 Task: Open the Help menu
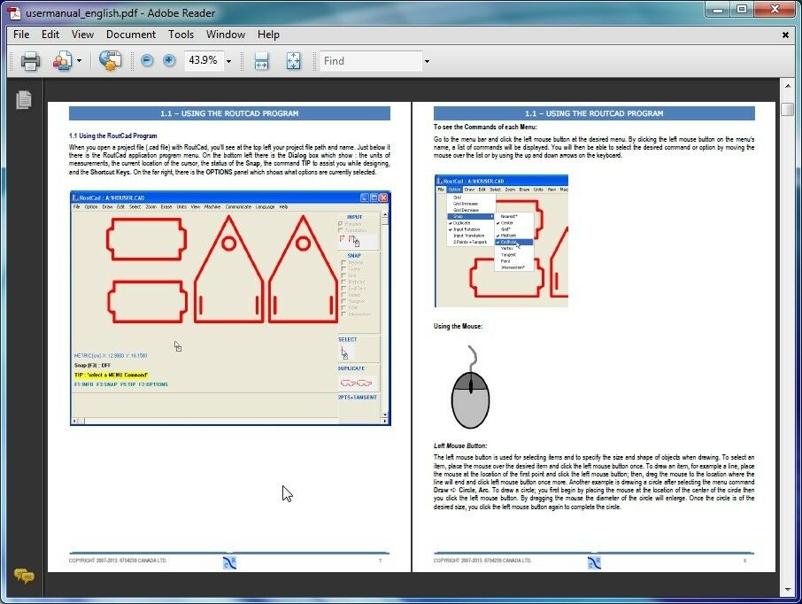point(268,35)
